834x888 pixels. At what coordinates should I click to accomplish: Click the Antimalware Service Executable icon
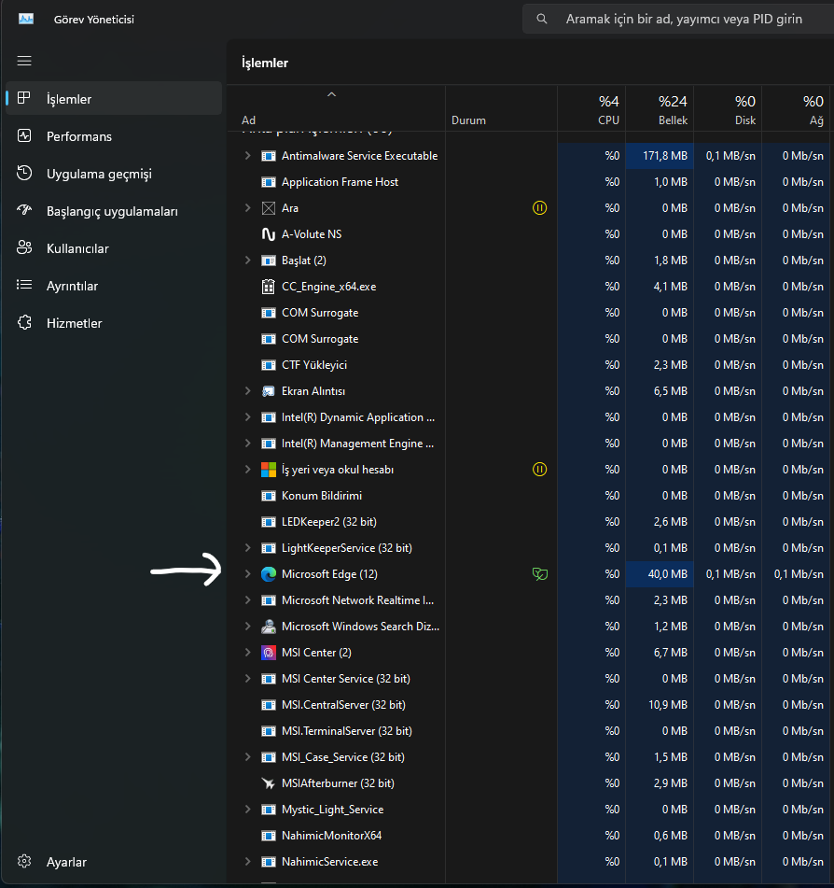coord(268,156)
